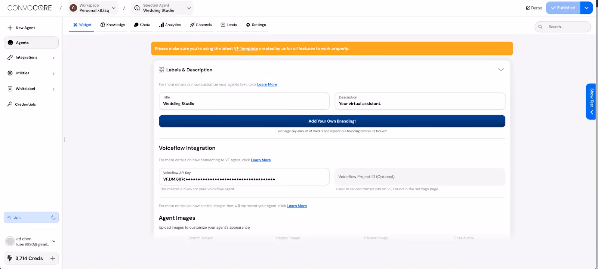This screenshot has width=598, height=269.
Task: Open the Selected Agent Wedding Studio dropdown
Action: (162, 8)
